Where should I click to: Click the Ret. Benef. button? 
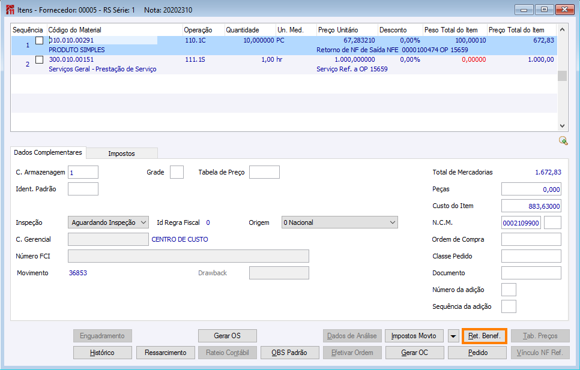click(484, 336)
